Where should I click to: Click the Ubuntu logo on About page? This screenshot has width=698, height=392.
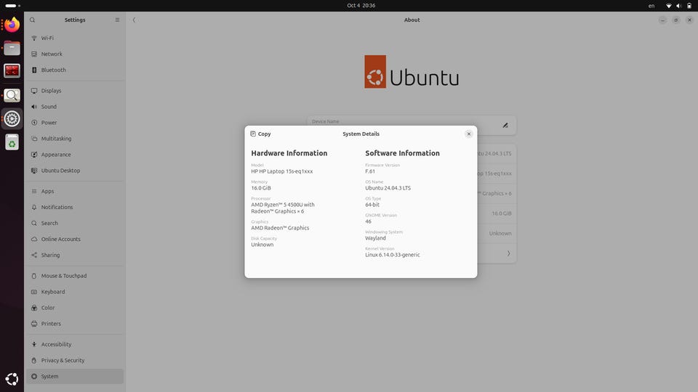point(412,72)
